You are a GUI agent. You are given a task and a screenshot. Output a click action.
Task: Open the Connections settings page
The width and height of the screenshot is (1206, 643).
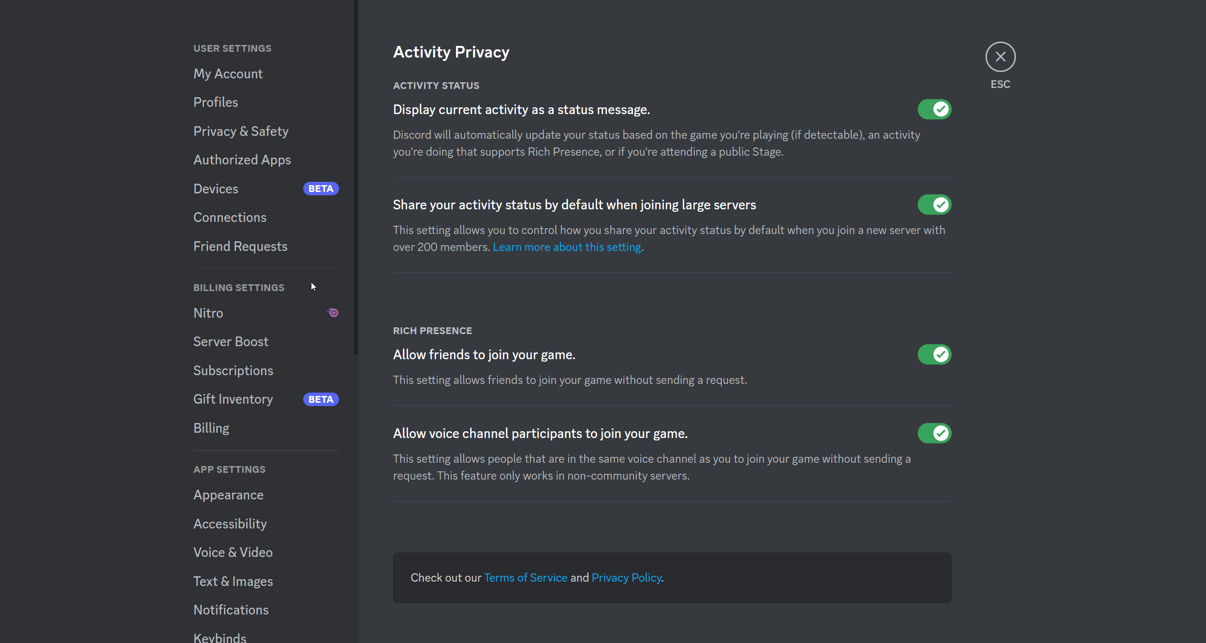[x=230, y=217]
